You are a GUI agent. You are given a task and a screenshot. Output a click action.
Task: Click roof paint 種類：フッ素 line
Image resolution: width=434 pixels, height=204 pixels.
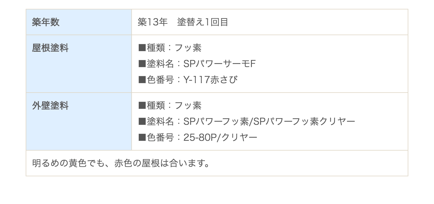pyautogui.click(x=170, y=48)
